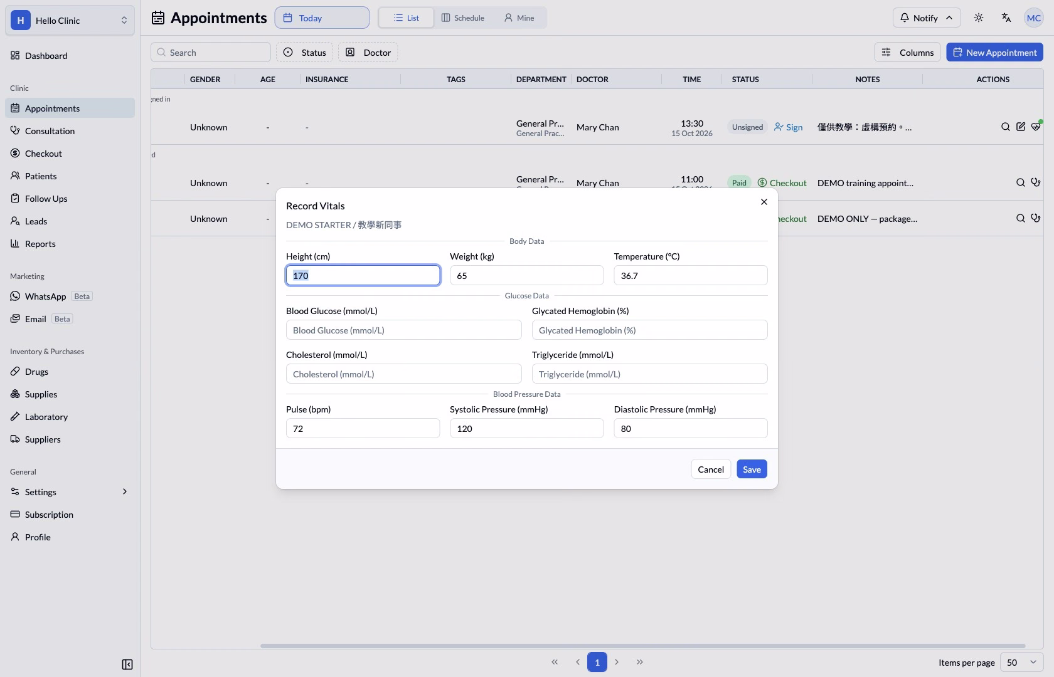
Task: Select the Today date button
Action: tap(322, 18)
